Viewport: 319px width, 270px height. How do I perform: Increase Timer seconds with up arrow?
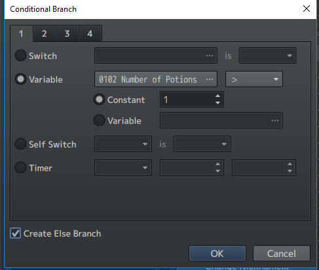(x=290, y=164)
